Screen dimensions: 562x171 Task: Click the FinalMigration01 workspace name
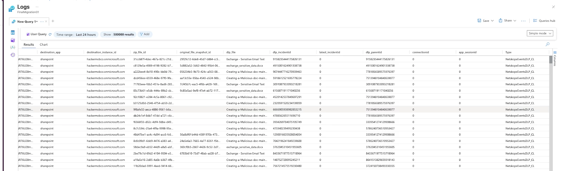[x=28, y=12]
